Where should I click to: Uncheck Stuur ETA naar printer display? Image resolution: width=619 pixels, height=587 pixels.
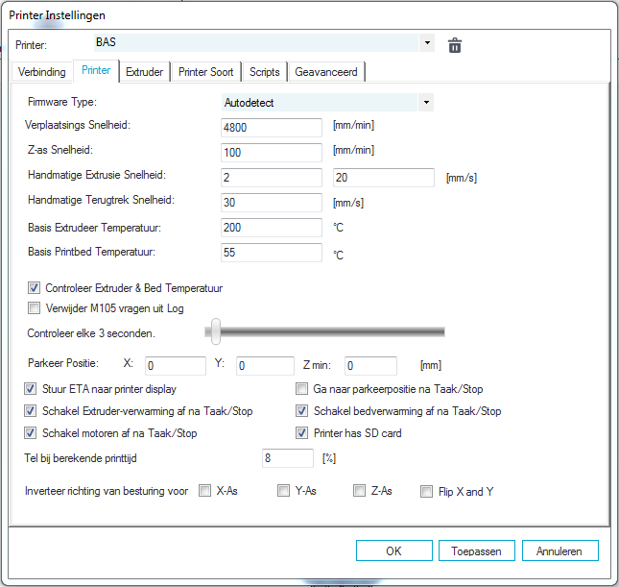[31, 389]
